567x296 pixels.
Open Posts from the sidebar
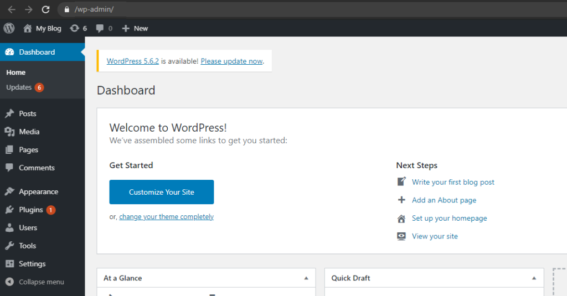click(x=28, y=113)
